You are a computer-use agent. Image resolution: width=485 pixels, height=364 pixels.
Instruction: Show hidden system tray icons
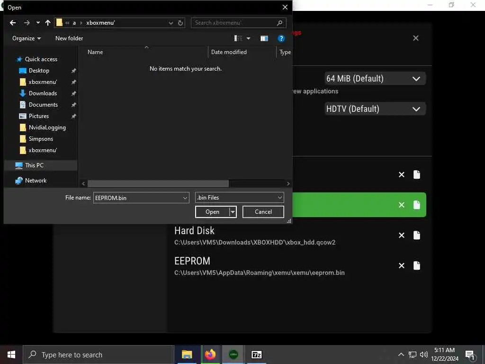401,355
